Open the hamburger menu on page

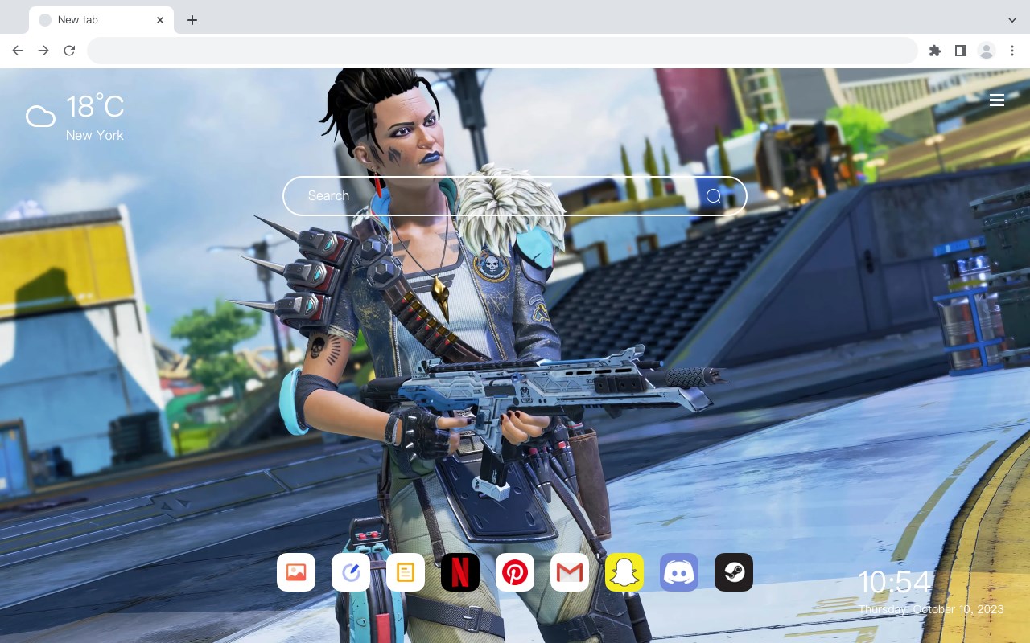pos(997,100)
